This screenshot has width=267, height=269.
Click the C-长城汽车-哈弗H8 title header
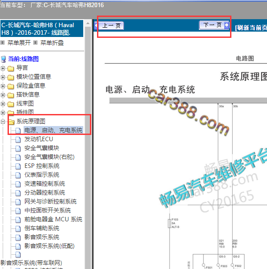pyautogui.click(x=42, y=29)
